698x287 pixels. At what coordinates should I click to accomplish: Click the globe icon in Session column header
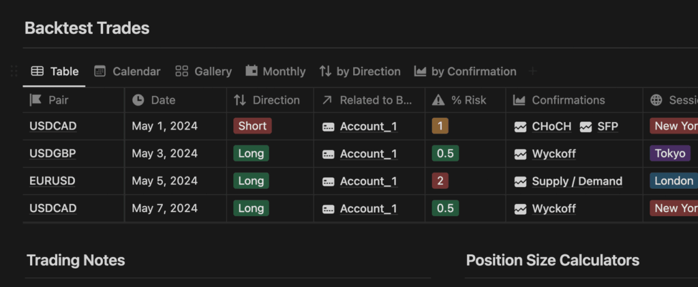(x=656, y=100)
